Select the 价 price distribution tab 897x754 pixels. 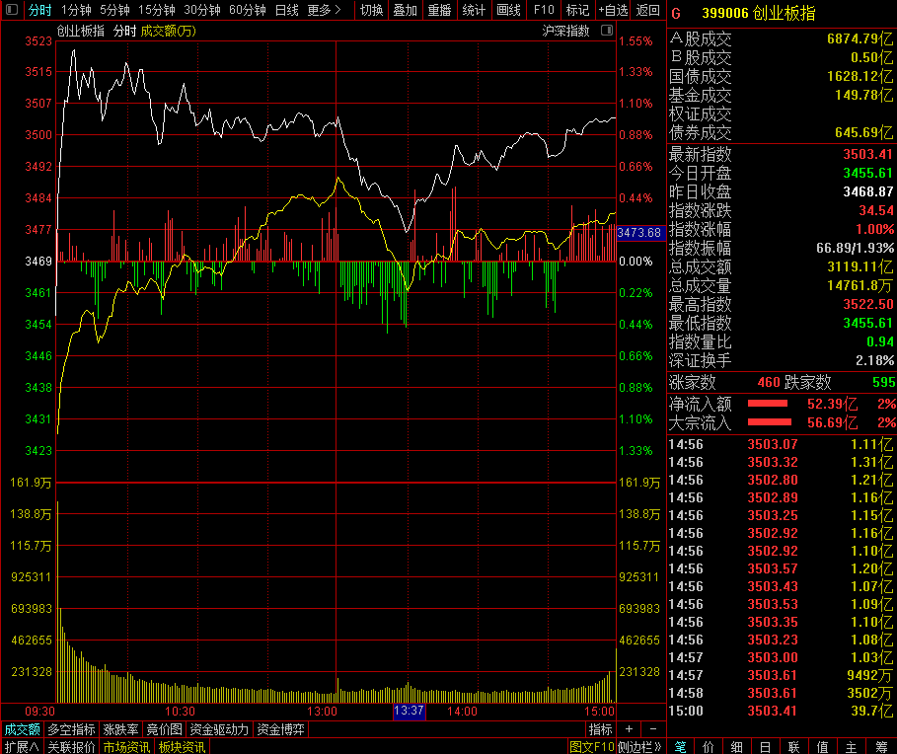[709, 747]
